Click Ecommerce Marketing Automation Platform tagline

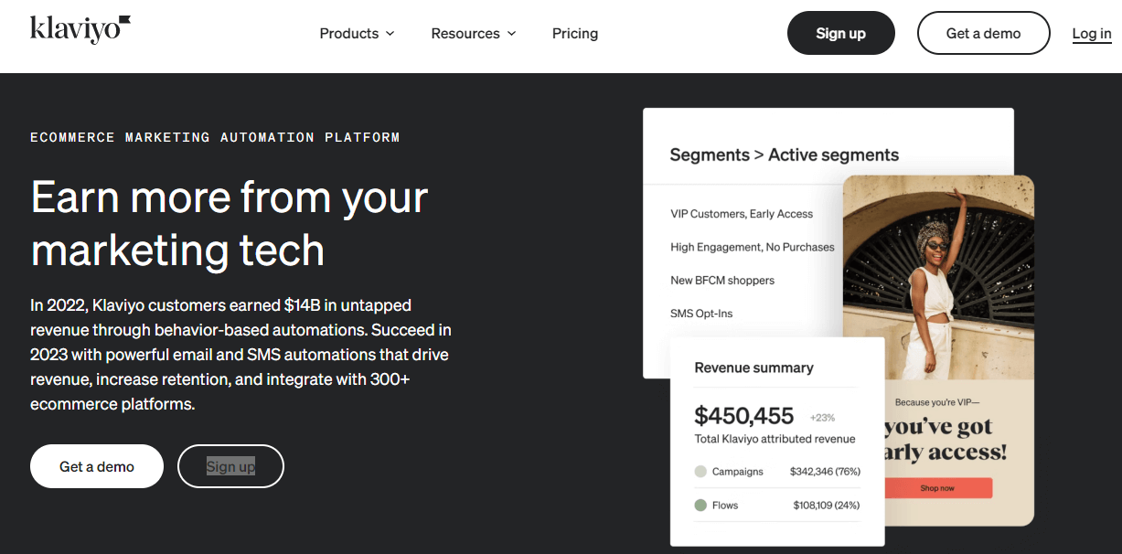pyautogui.click(x=215, y=137)
